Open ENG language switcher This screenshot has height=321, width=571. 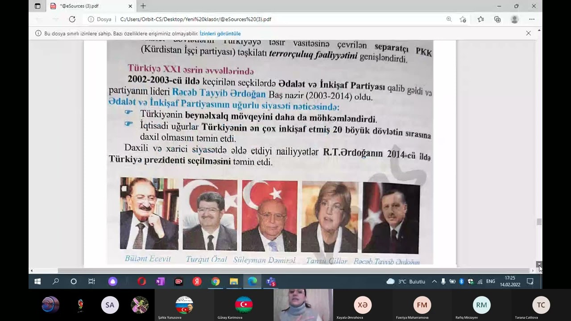[x=490, y=281]
